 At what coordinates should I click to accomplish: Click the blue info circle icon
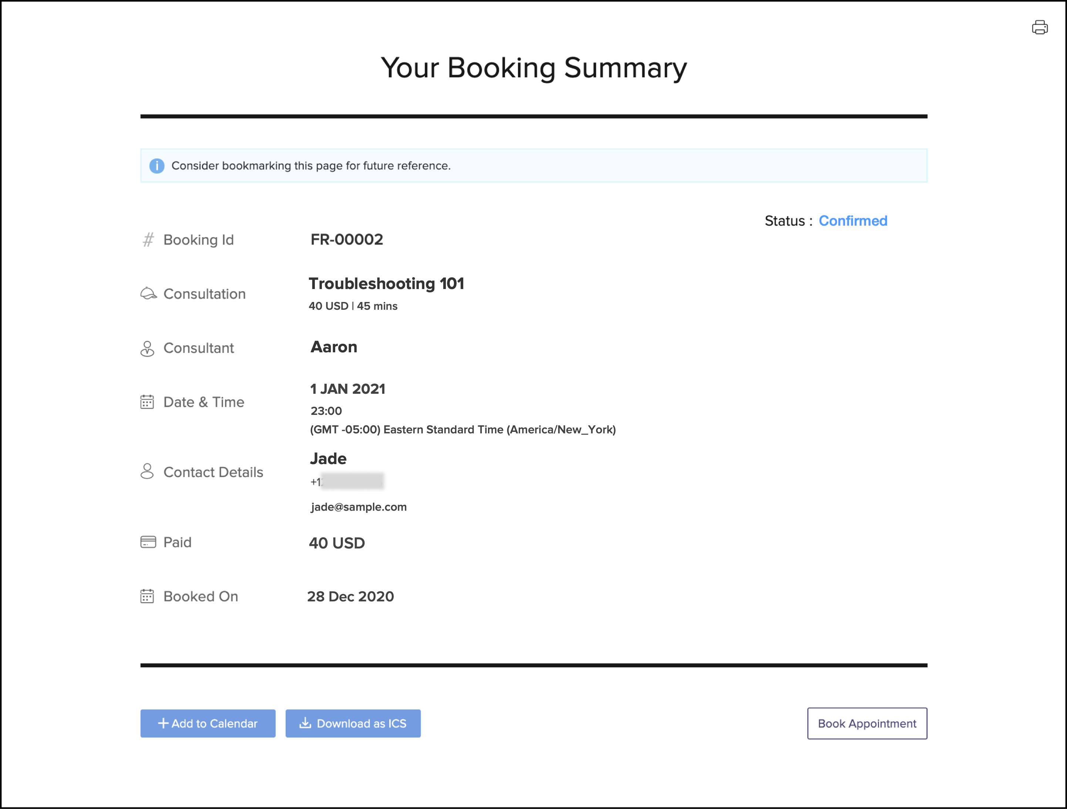[156, 165]
